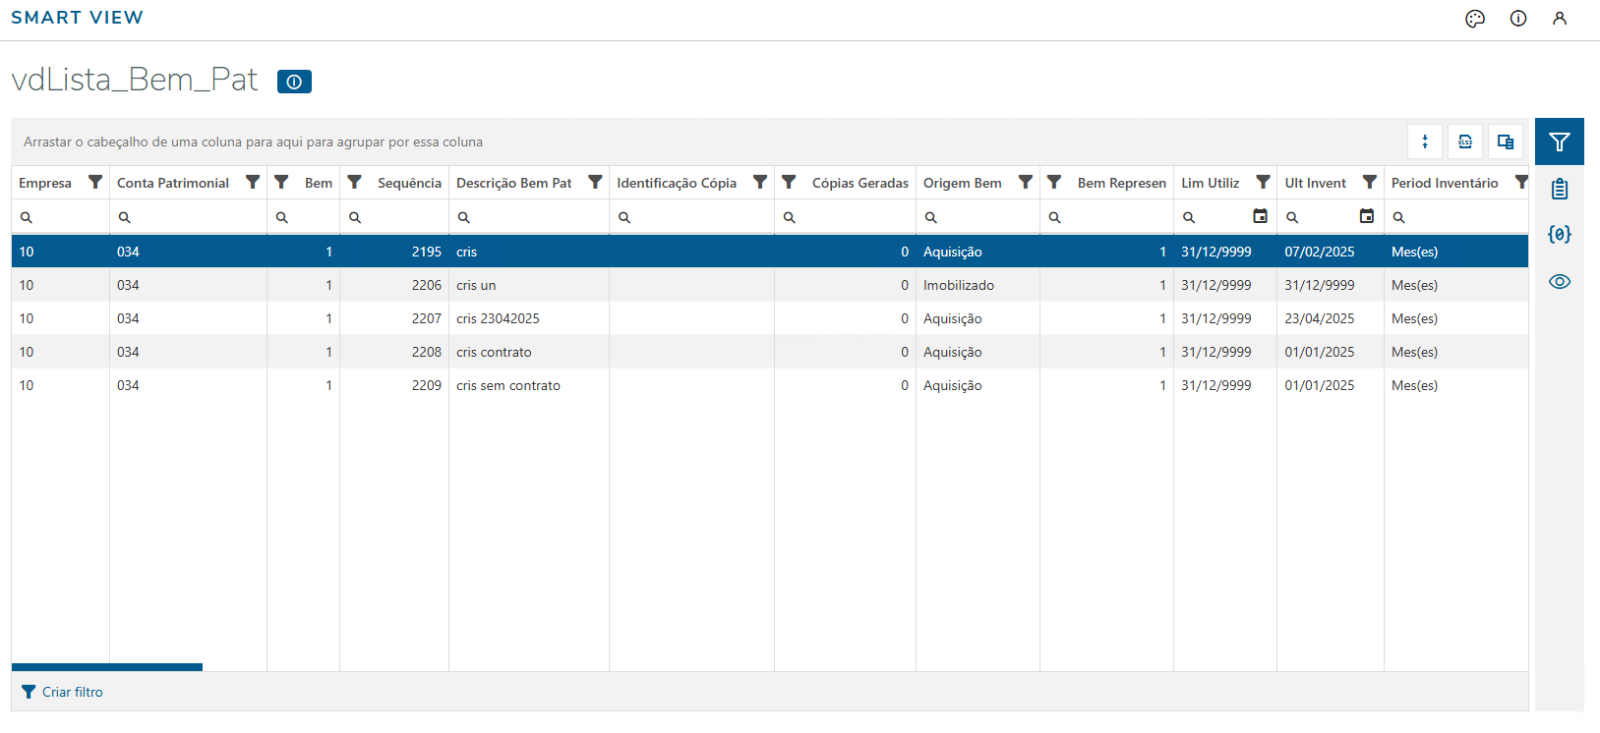The image size is (1600, 733).
Task: Click the Lim Utiliz header filter icon
Action: (1264, 182)
